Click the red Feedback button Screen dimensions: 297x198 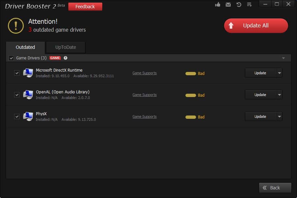[x=85, y=7]
